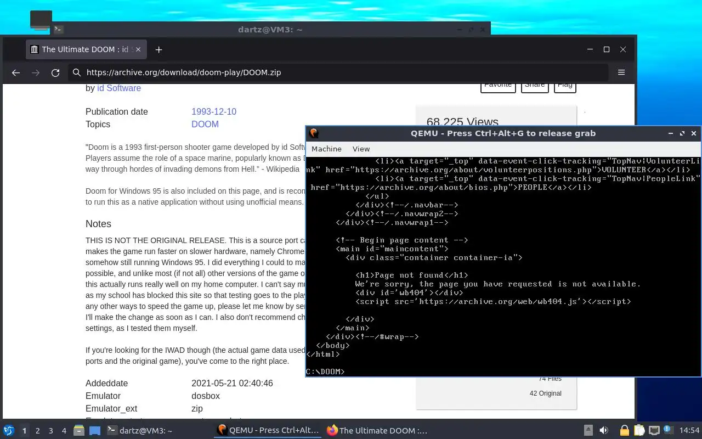Minimize the browser window

tap(590, 49)
